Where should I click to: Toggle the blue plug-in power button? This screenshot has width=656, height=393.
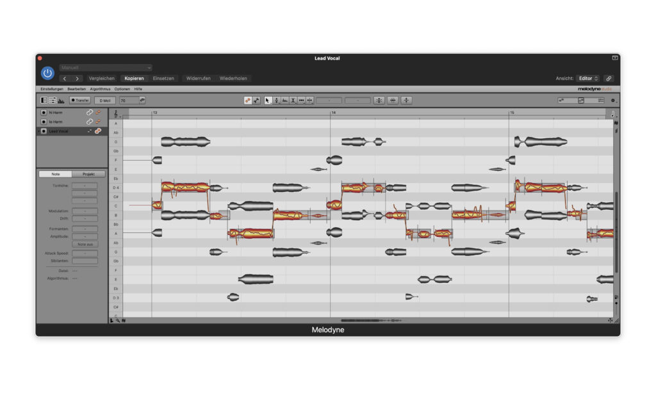(47, 73)
